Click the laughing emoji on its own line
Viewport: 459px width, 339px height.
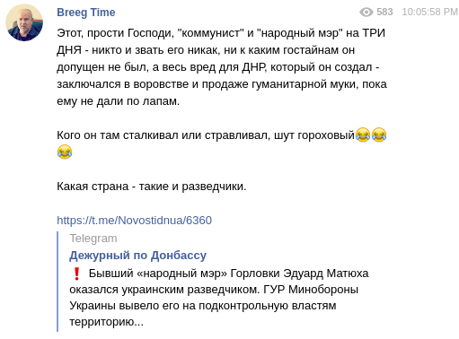(65, 152)
